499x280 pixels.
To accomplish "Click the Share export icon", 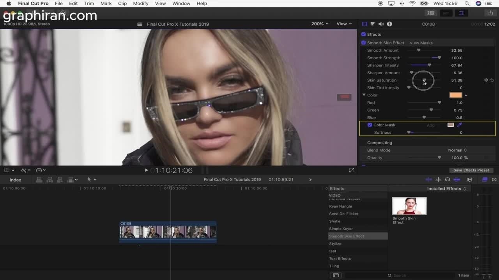I will [x=490, y=13].
